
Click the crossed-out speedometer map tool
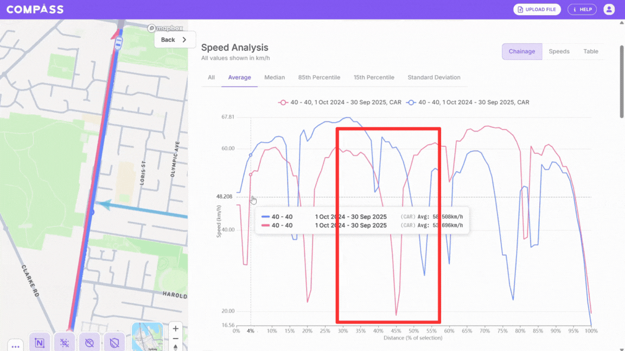[x=90, y=342]
